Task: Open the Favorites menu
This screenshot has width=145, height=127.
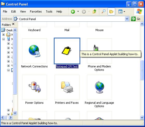Action: pos(36,11)
